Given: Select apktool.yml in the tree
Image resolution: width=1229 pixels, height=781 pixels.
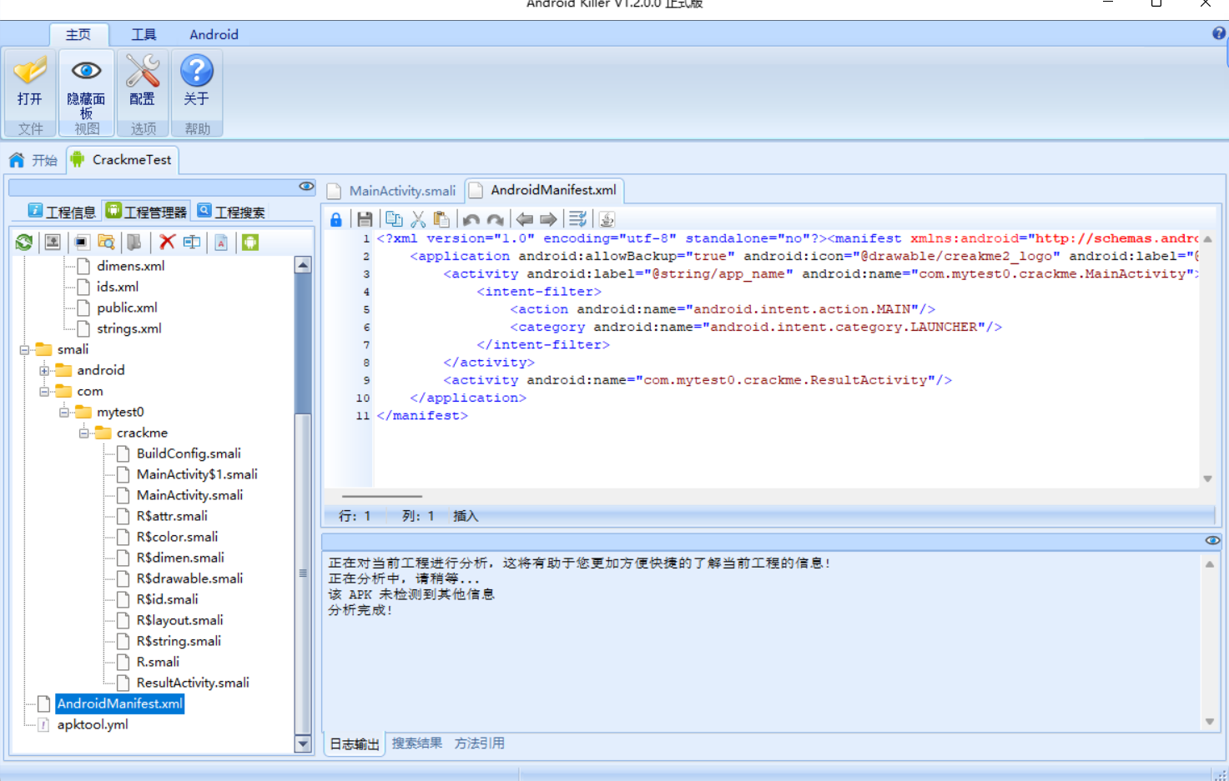Looking at the screenshot, I should pyautogui.click(x=92, y=724).
